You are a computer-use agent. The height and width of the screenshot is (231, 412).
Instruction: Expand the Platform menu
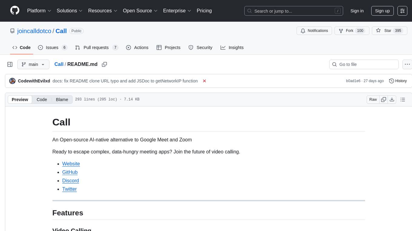point(39,11)
